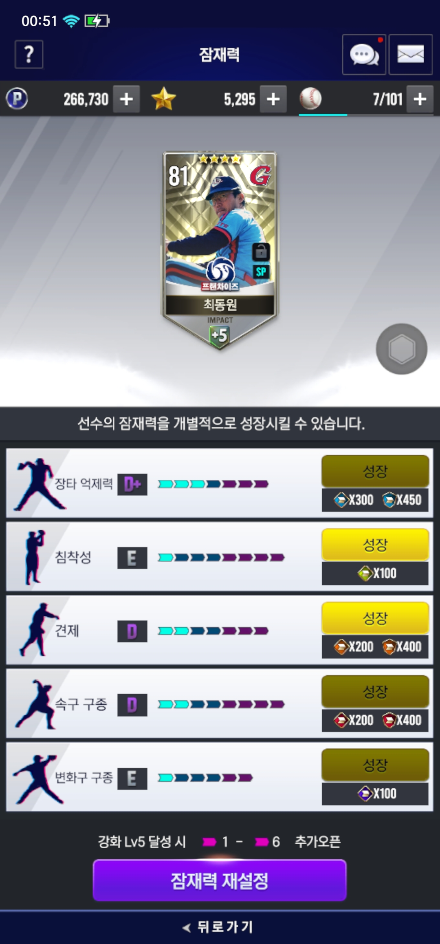
Task: Open the chat speech bubble icon
Action: coord(364,54)
